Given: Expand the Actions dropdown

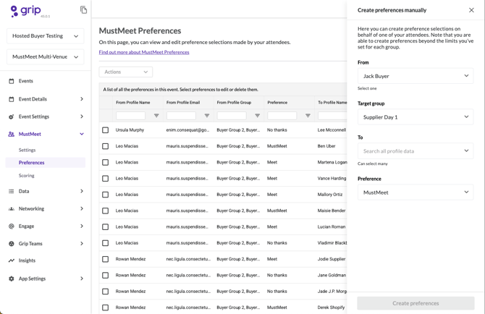Looking at the screenshot, I should [126, 72].
